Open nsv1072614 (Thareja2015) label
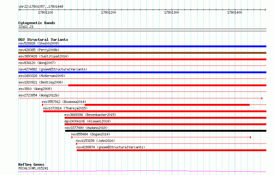Image resolution: width=275 pixels, height=175 pixels. [x=65, y=108]
